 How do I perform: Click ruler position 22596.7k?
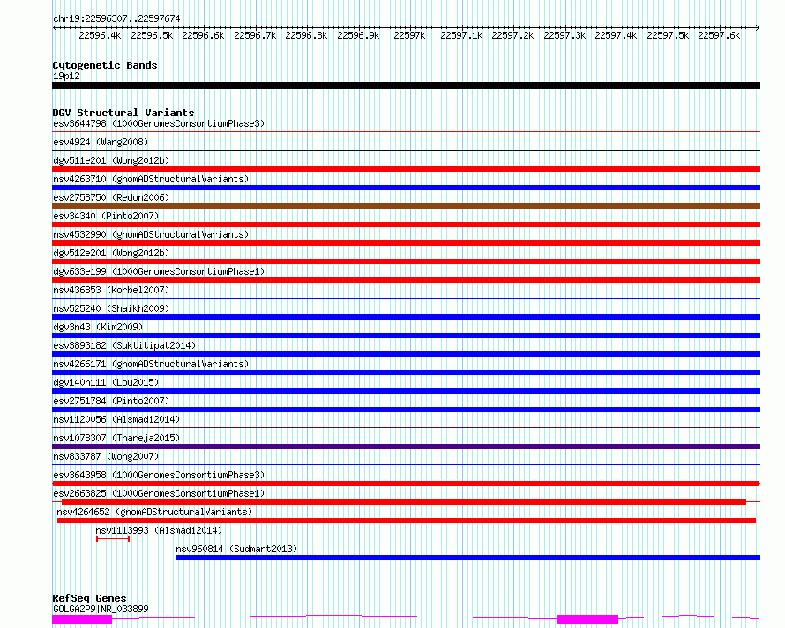point(255,35)
